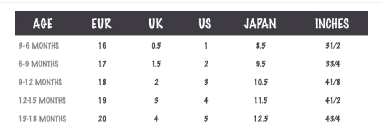The width and height of the screenshot is (382, 137).
Task: Select the 6-9 MONTHS row label
Action: click(38, 64)
